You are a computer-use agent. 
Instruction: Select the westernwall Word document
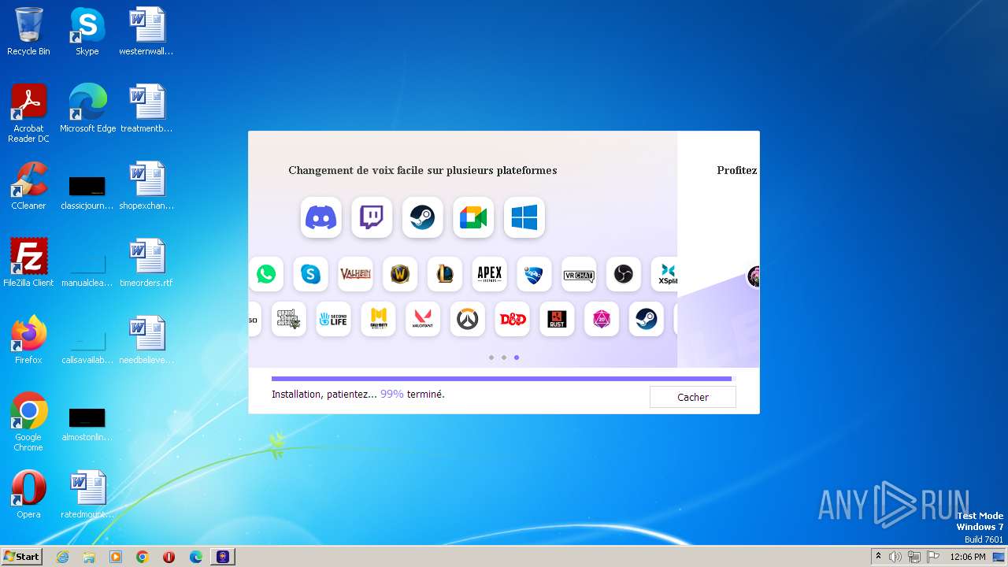pos(146,31)
